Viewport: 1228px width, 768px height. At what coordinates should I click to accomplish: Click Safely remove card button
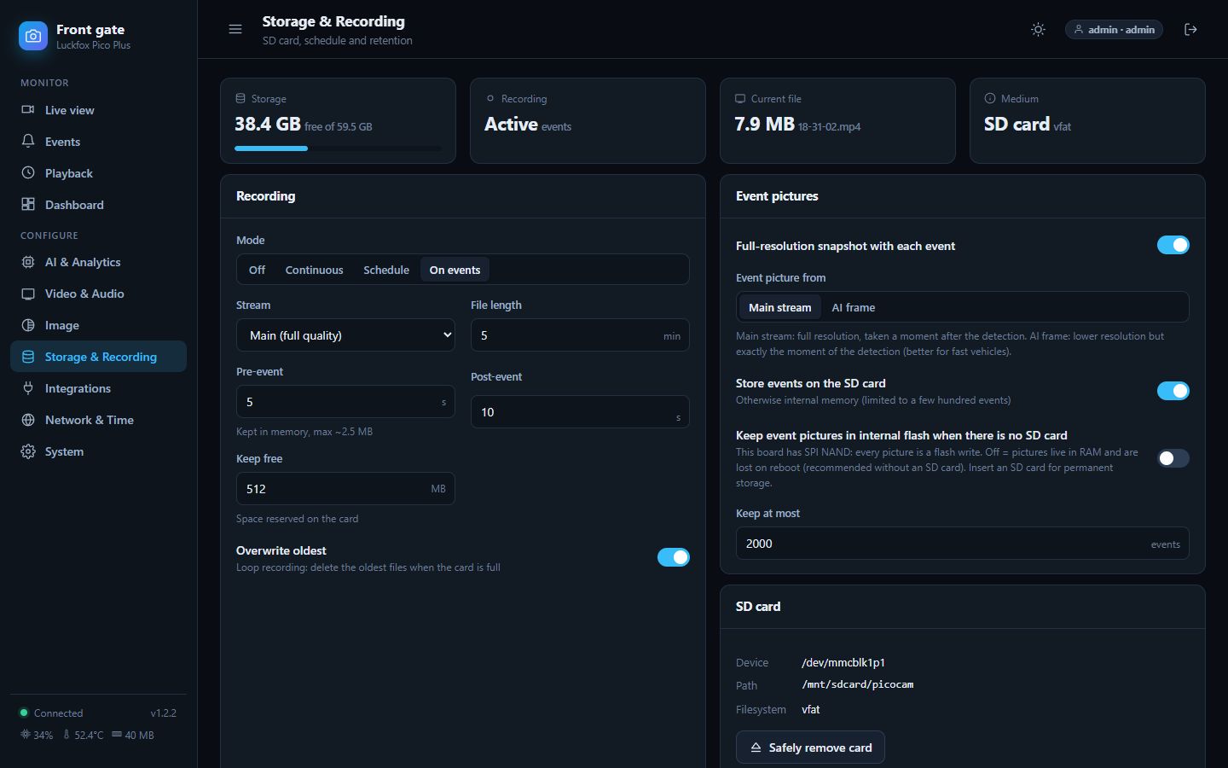810,748
